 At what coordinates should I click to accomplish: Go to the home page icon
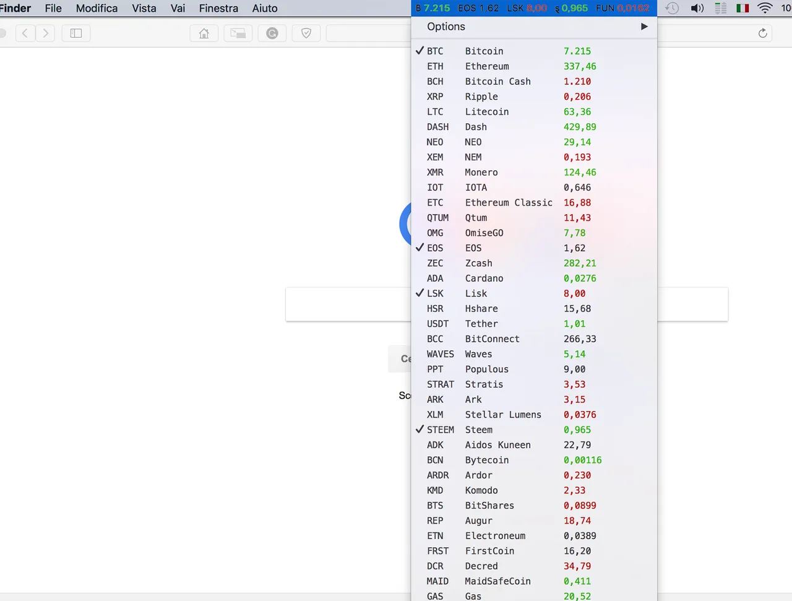[x=204, y=33]
